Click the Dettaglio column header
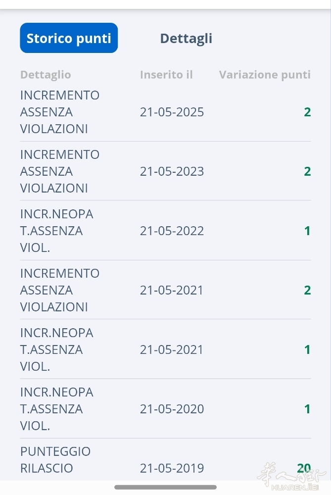The width and height of the screenshot is (331, 495). click(46, 75)
